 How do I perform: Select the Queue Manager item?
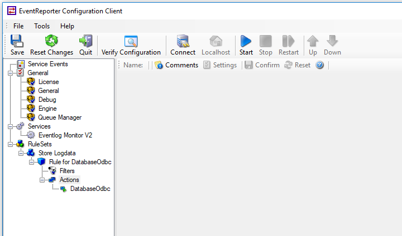click(x=60, y=117)
